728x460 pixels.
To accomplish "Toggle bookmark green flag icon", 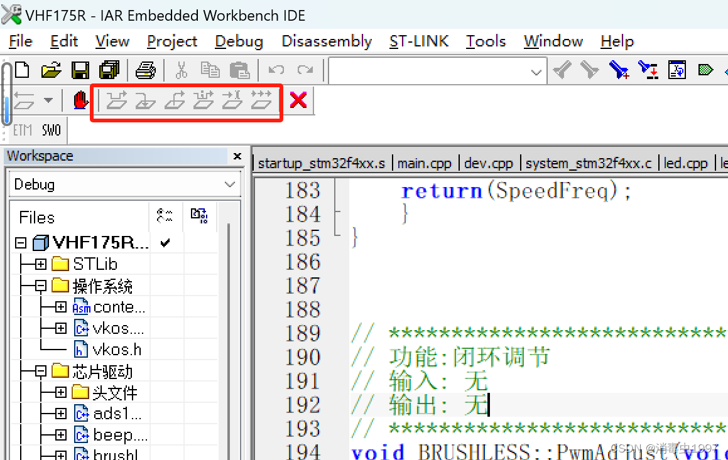I will [x=706, y=70].
